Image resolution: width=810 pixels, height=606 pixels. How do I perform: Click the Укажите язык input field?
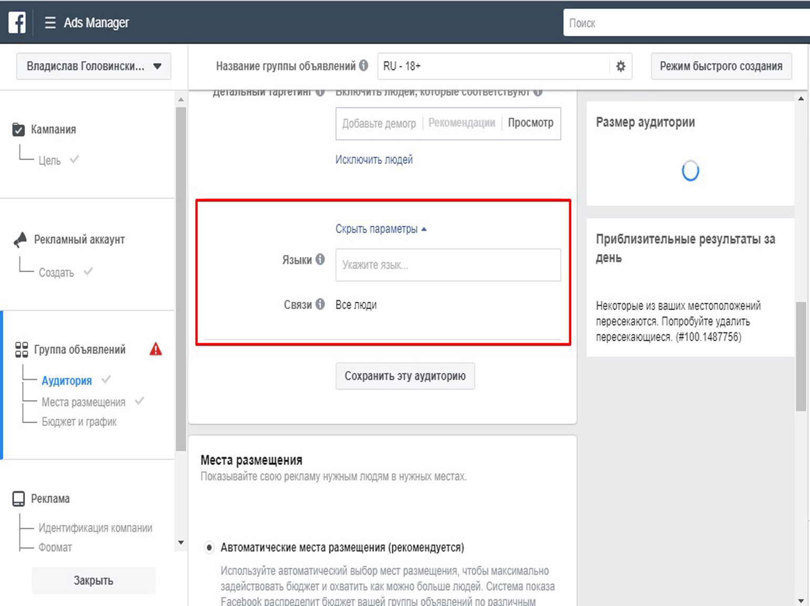(x=448, y=265)
